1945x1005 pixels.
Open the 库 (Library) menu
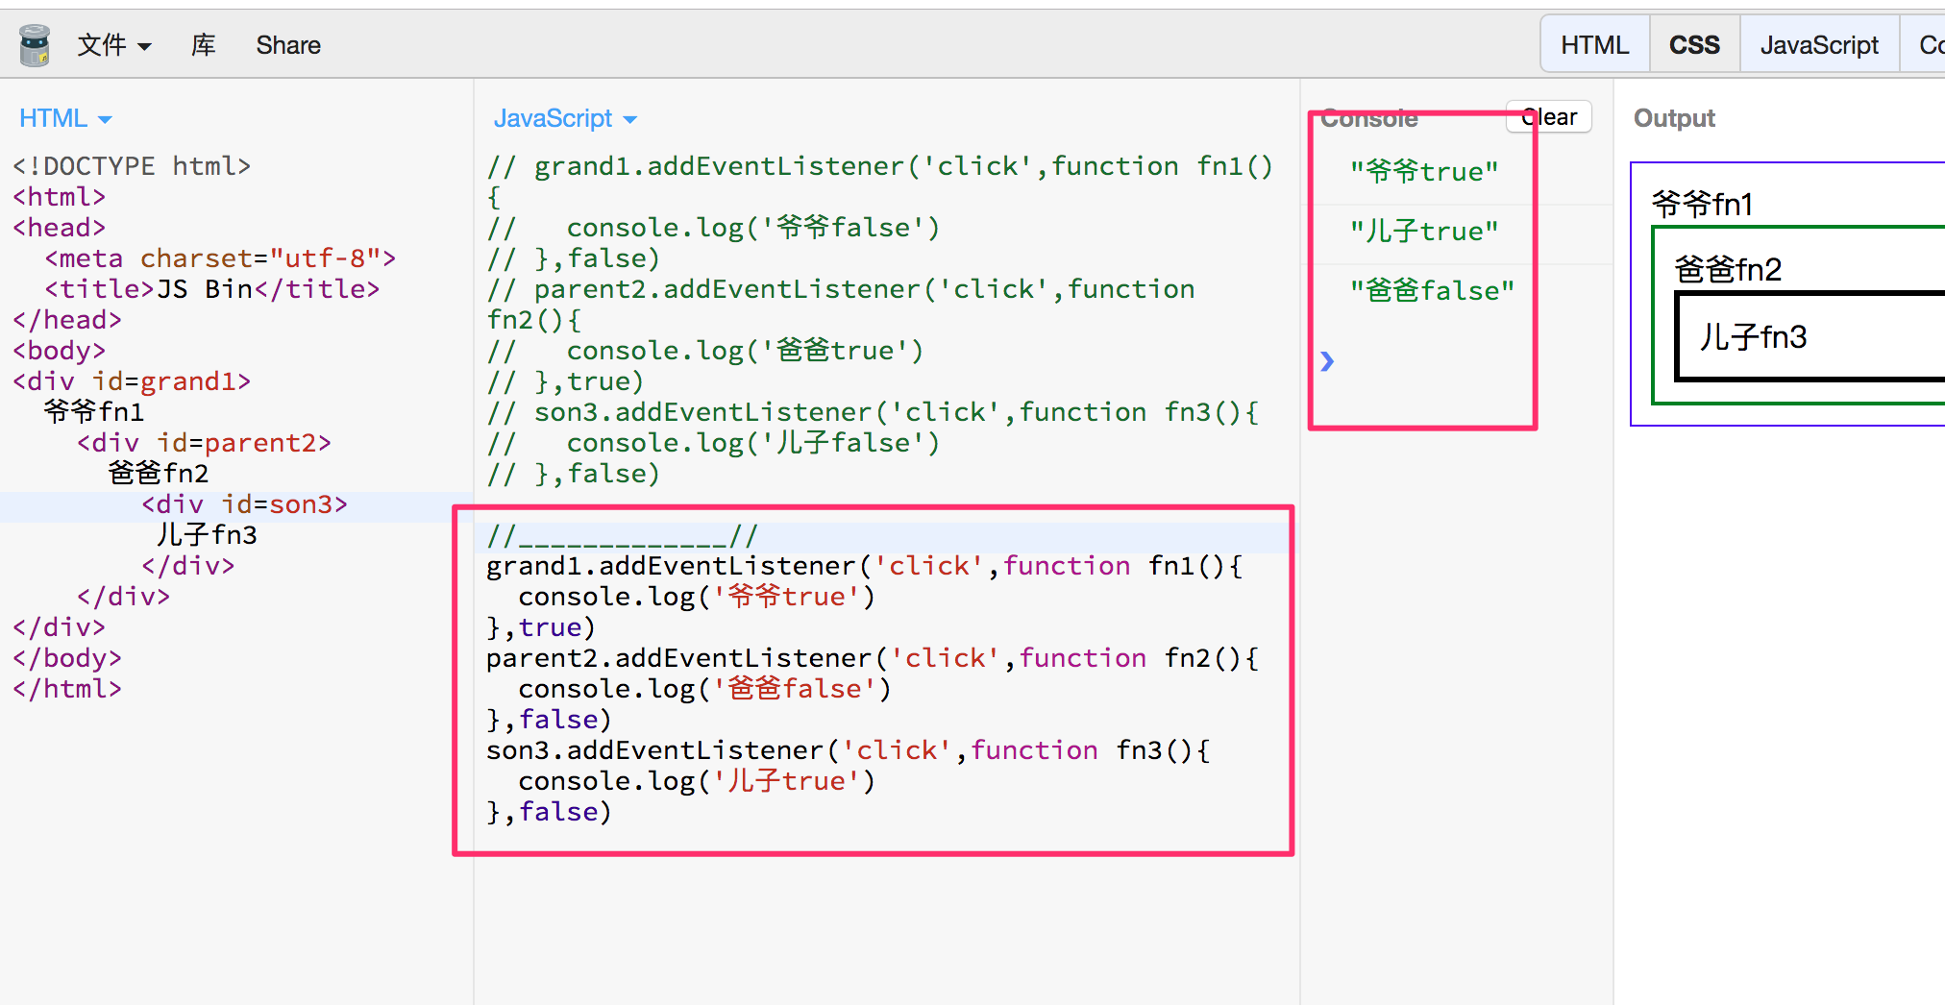(x=204, y=45)
